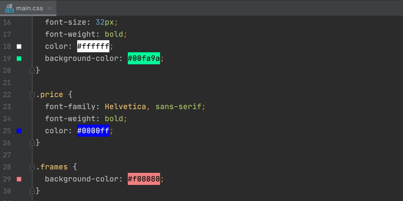Viewport: 403px width, 201px height.
Task: Collapse the .frames rule at line 28
Action: click(x=32, y=167)
